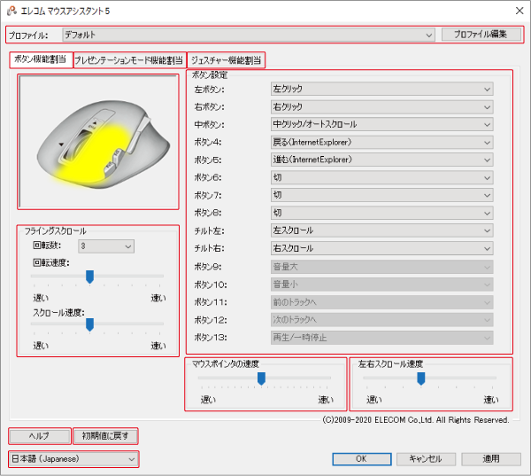Open the プロファイル dropdown showing デフォルト
This screenshot has width=531, height=476.
pos(249,35)
